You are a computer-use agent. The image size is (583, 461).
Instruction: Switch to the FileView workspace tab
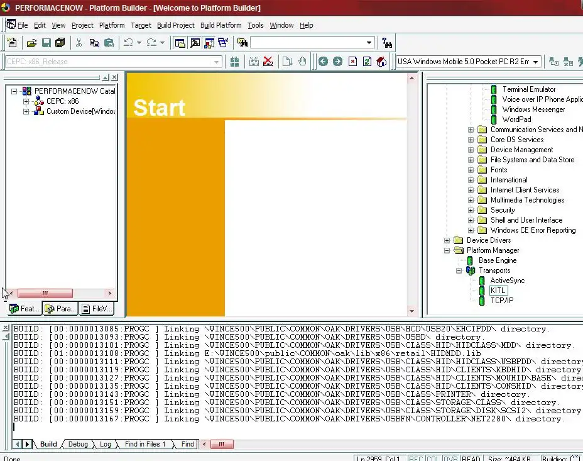(x=97, y=308)
